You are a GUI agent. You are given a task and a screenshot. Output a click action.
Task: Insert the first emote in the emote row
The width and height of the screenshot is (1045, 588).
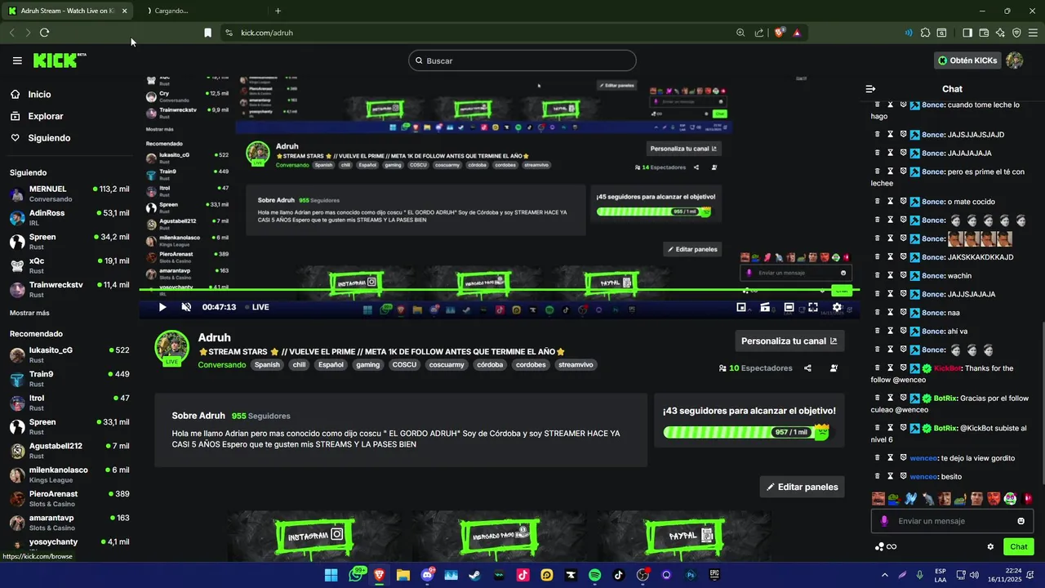[x=878, y=499]
